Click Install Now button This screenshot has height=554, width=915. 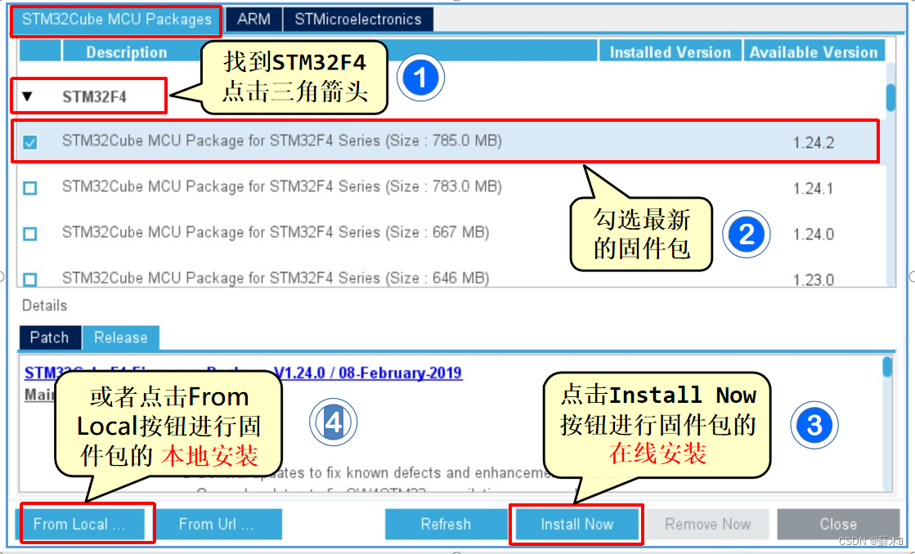pyautogui.click(x=577, y=524)
